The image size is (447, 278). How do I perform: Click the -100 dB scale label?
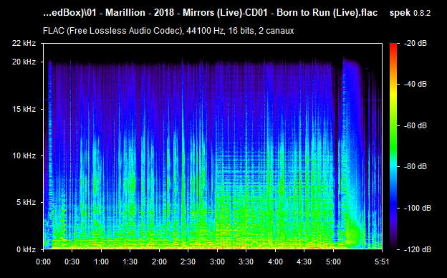pyautogui.click(x=418, y=208)
